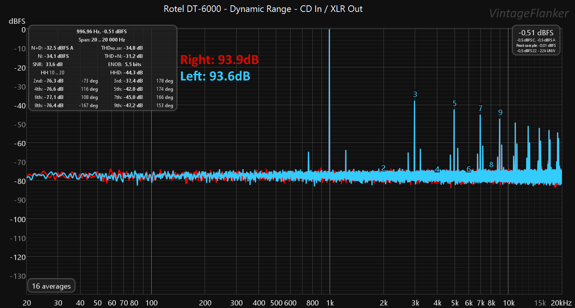Select the "-73 deg" phase value
This screenshot has height=308, width=575.
coord(90,81)
